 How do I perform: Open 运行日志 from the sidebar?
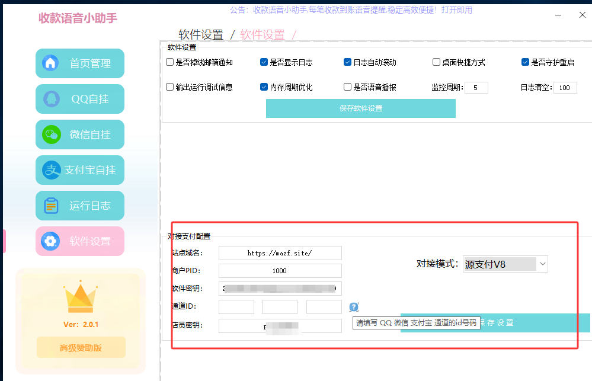pos(80,206)
